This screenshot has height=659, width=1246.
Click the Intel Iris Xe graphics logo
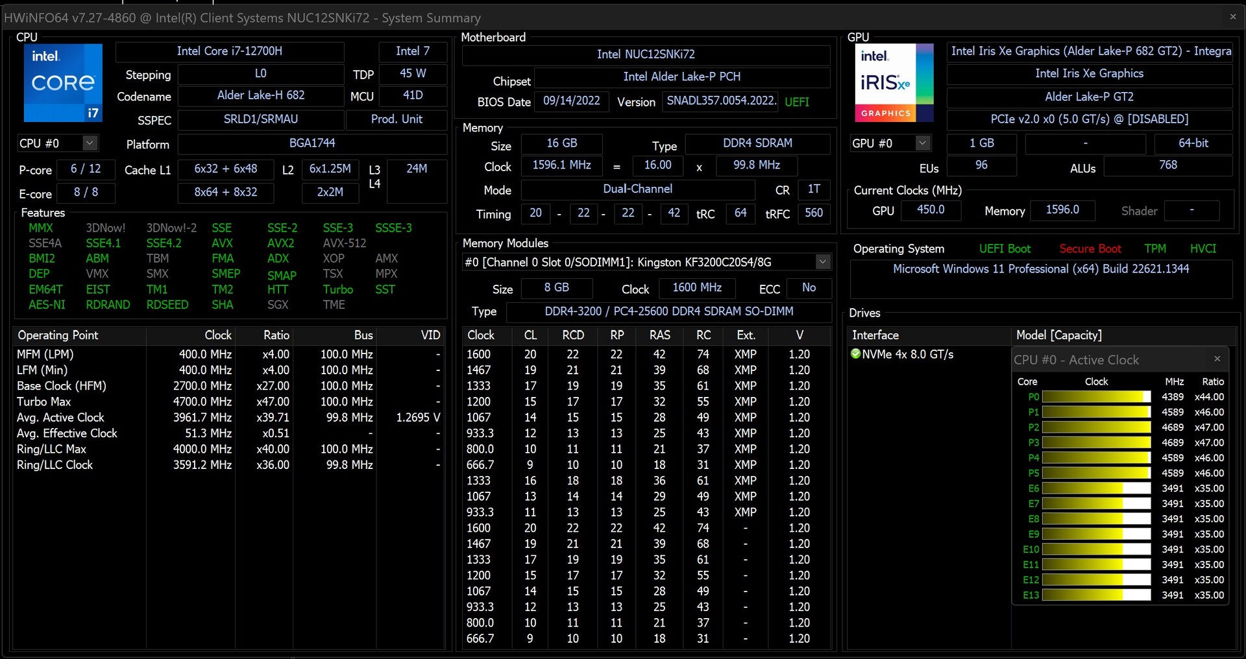(x=894, y=82)
